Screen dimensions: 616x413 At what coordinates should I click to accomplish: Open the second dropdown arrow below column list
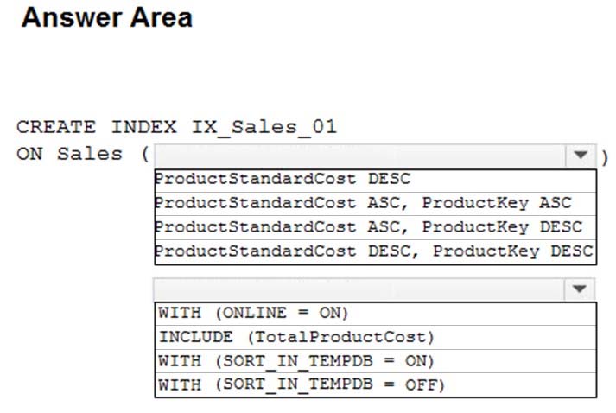pos(579,289)
